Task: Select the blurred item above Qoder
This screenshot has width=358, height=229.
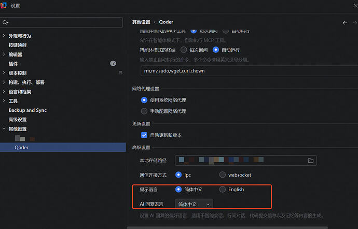Action: click(25, 138)
